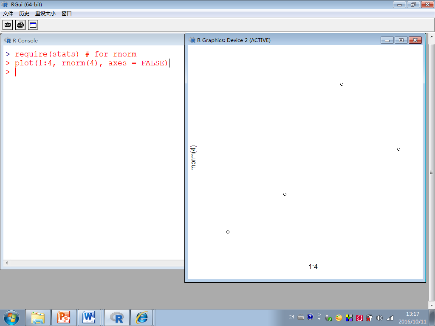The image size is (435, 326).
Task: Click the 'rnorm(4)' y-axis label in plot
Action: (x=193, y=158)
